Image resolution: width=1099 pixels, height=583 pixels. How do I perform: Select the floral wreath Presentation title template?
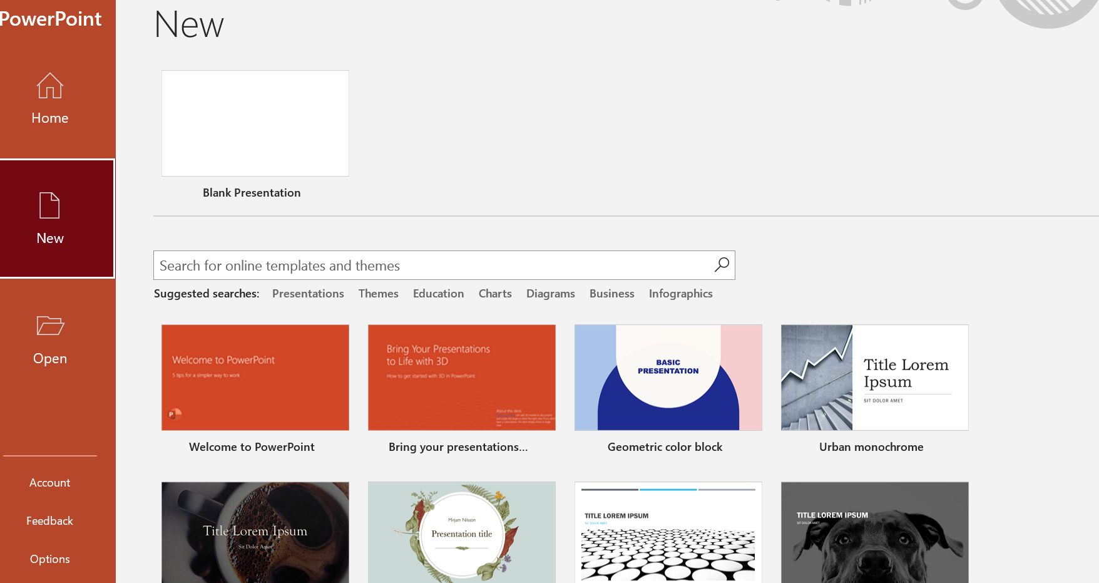click(462, 532)
